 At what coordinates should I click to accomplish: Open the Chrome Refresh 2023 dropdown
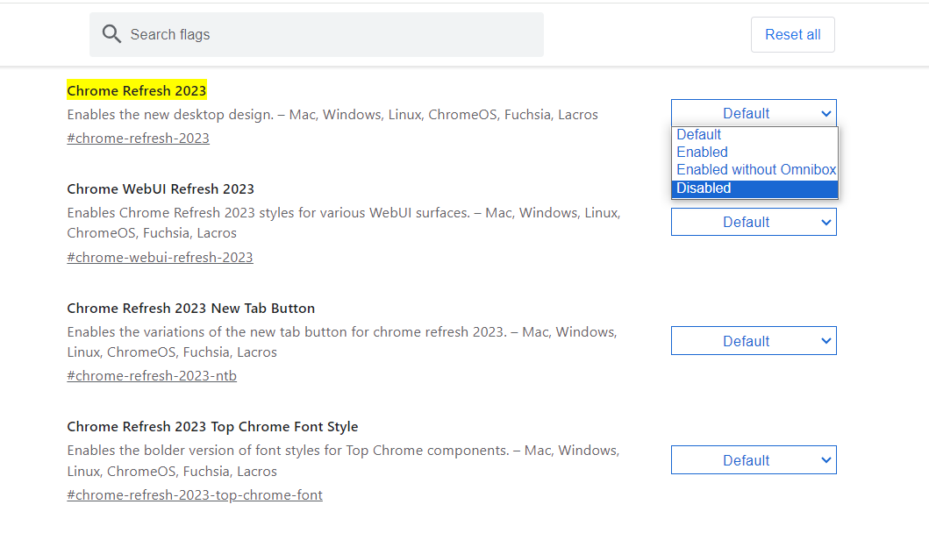pos(754,113)
